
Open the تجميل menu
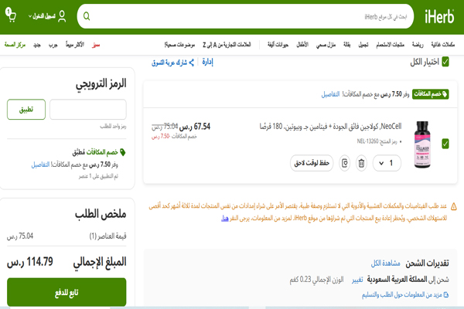363,45
